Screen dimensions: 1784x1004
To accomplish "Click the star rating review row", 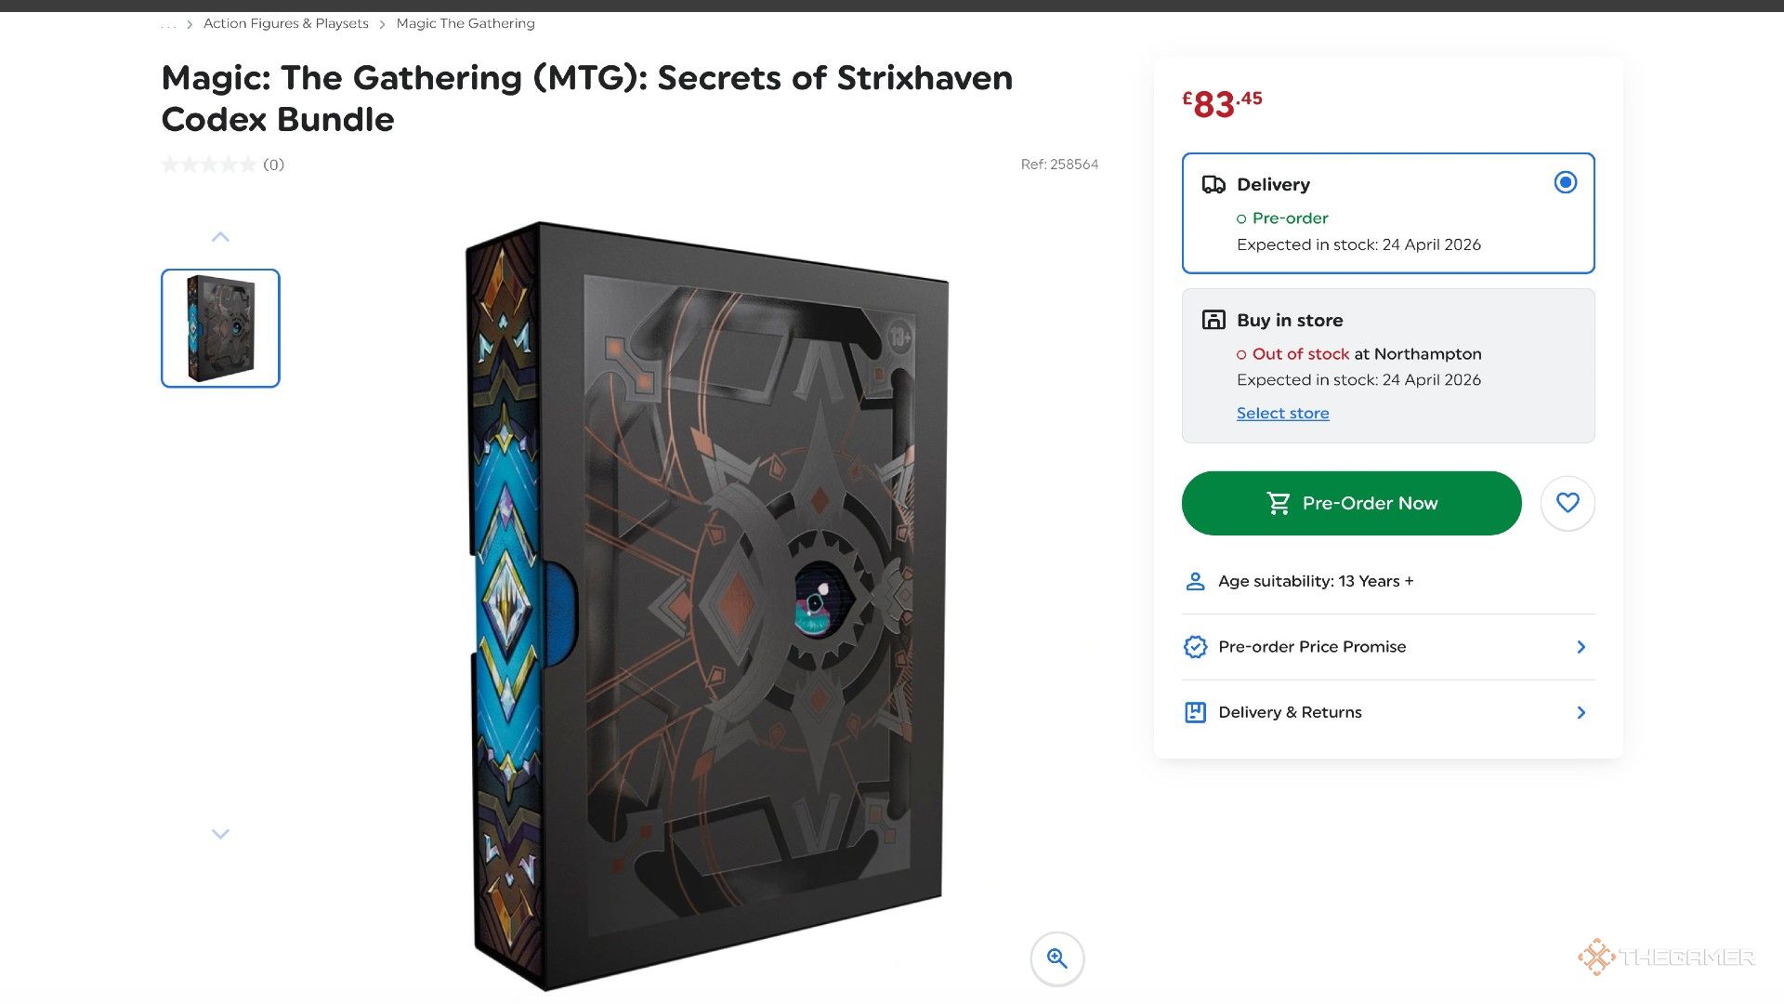I will 223,165.
